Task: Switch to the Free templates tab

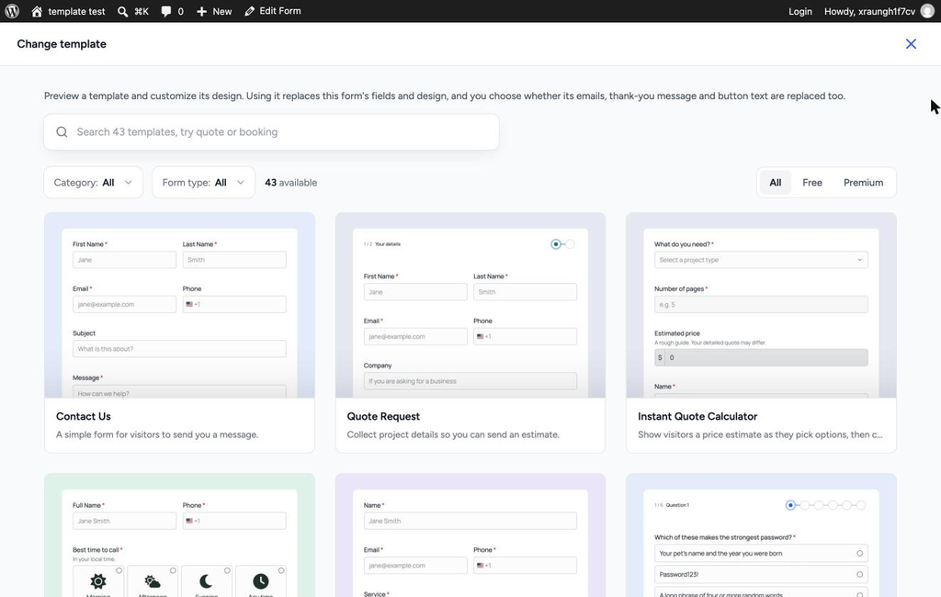Action: coord(812,183)
